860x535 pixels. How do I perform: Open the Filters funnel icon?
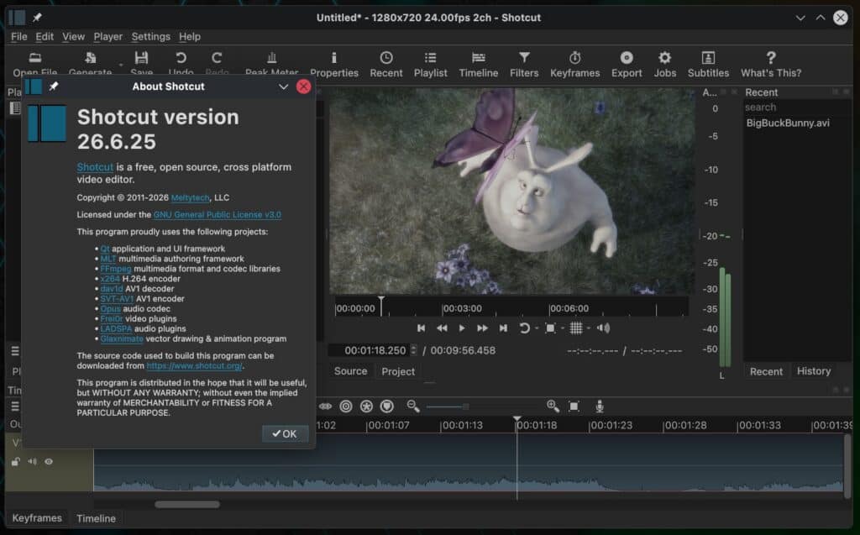(x=524, y=64)
